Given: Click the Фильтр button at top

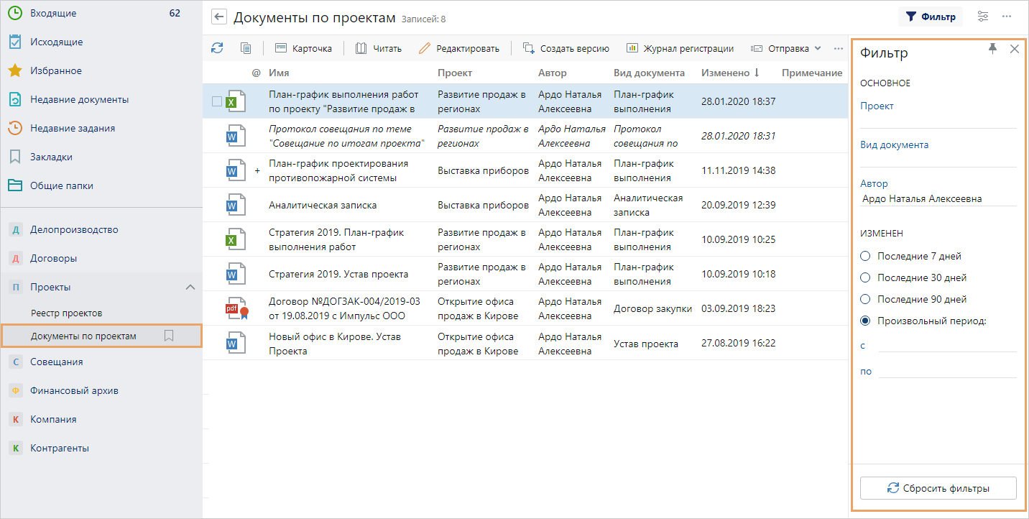Looking at the screenshot, I should click(930, 17).
